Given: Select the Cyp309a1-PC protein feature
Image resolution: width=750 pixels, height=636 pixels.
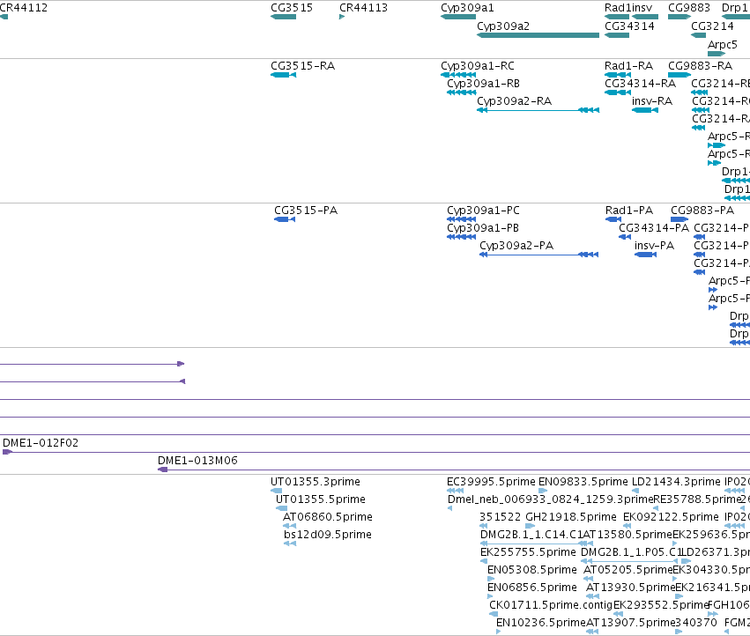Looking at the screenshot, I should 461,219.
